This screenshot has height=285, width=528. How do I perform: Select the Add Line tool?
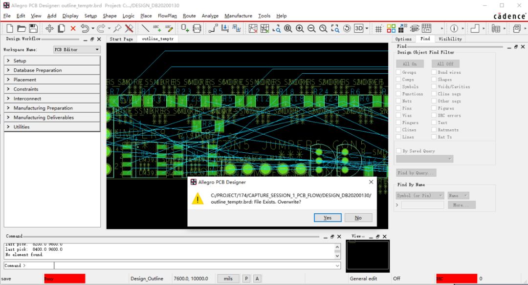[146, 29]
